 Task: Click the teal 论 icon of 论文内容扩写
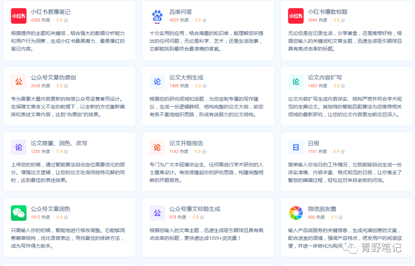295,82
